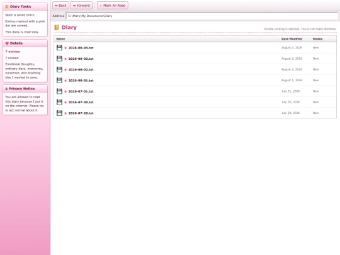This screenshot has width=340, height=255.
Task: Click the floppy disk icon for 2026-08-02.txt
Action: pyautogui.click(x=59, y=69)
